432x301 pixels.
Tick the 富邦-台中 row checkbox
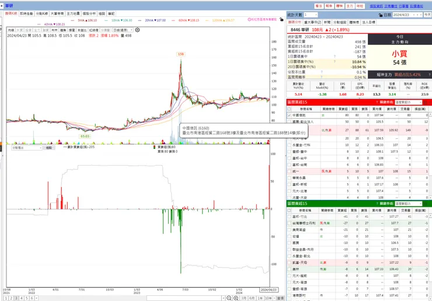point(290,158)
